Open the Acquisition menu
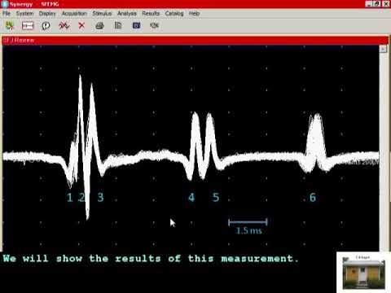 (x=74, y=13)
